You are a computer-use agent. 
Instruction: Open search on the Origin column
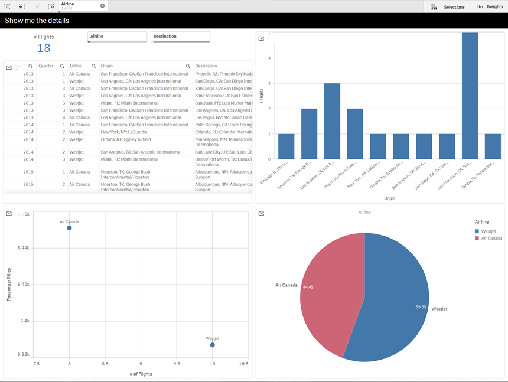(188, 66)
